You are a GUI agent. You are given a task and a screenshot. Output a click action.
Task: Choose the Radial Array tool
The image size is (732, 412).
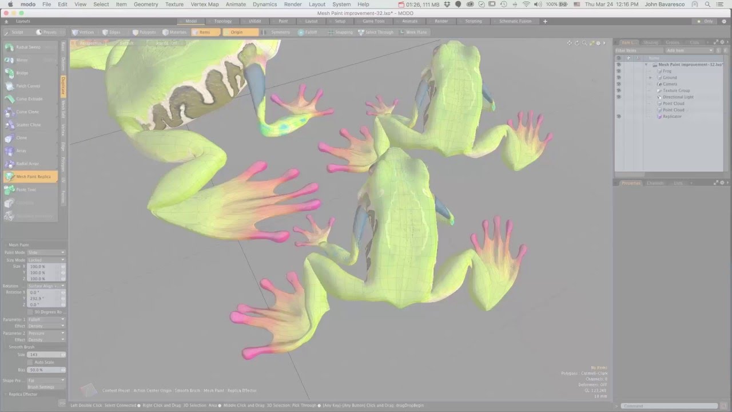30,164
